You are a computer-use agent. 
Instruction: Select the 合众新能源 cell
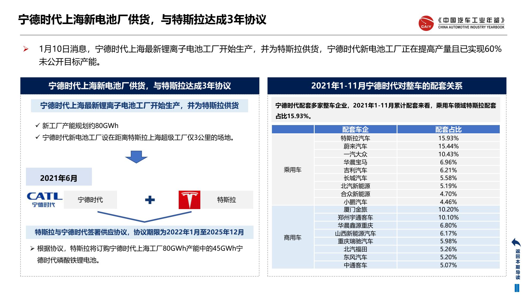point(356,194)
